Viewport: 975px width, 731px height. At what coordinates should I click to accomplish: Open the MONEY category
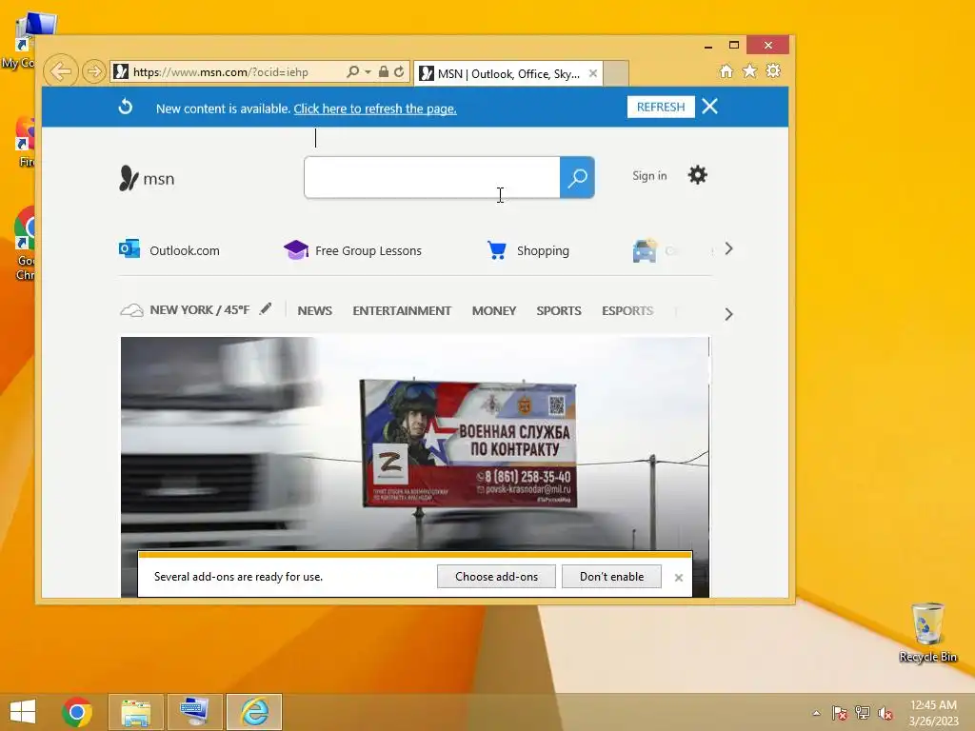point(494,310)
